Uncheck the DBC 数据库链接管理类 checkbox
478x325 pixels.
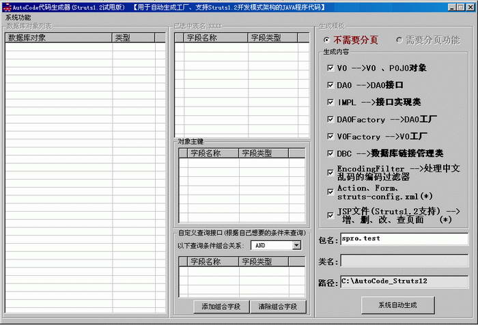330,153
